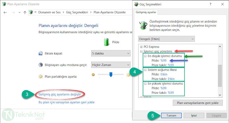Click the sleep mode moon icon
This screenshot has width=229, height=123.
pos(40,65)
